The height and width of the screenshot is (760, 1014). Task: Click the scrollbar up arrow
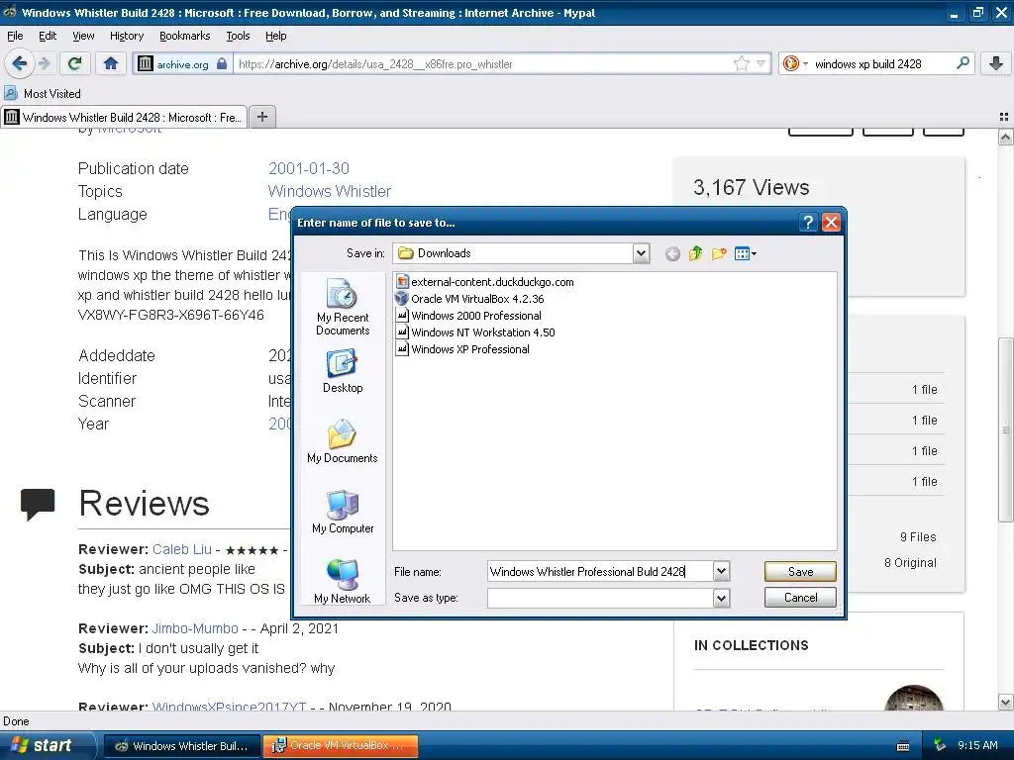tap(1005, 137)
